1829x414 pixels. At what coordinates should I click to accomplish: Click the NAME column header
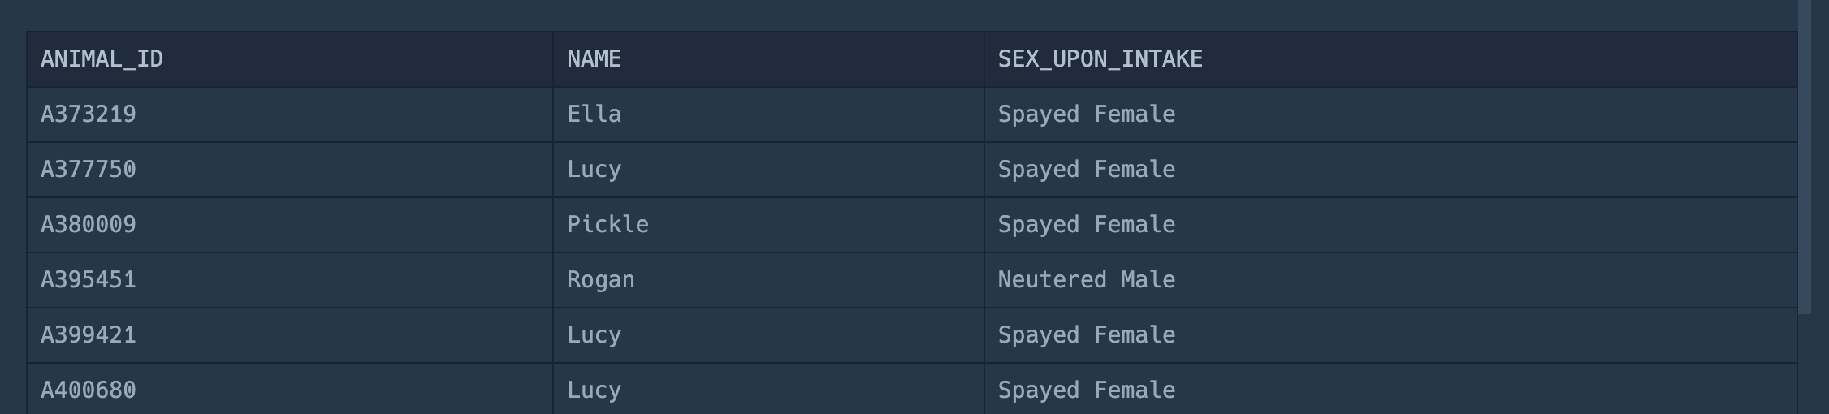pyautogui.click(x=768, y=59)
